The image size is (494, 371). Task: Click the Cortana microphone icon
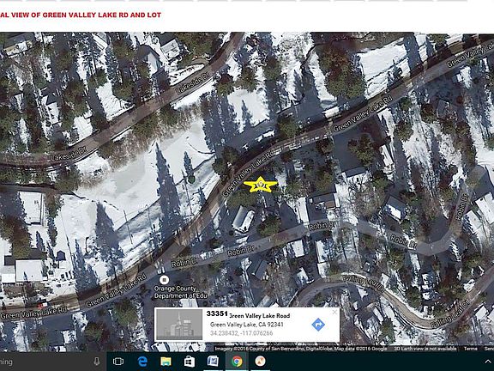(x=97, y=362)
